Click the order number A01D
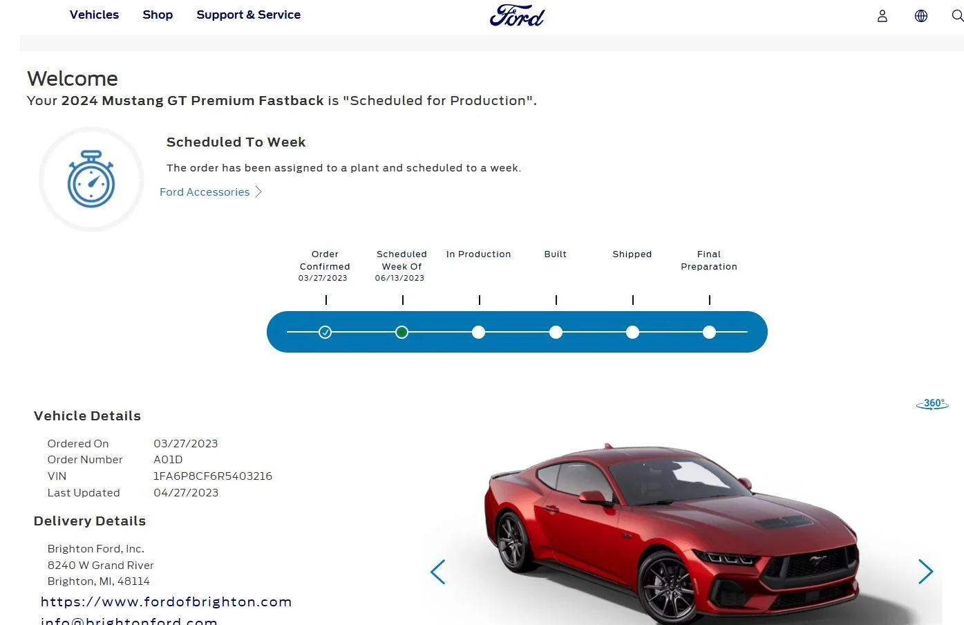964x625 pixels. [168, 460]
